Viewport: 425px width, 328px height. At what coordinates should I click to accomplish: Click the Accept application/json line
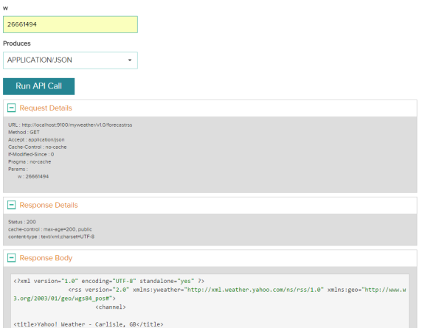click(36, 139)
